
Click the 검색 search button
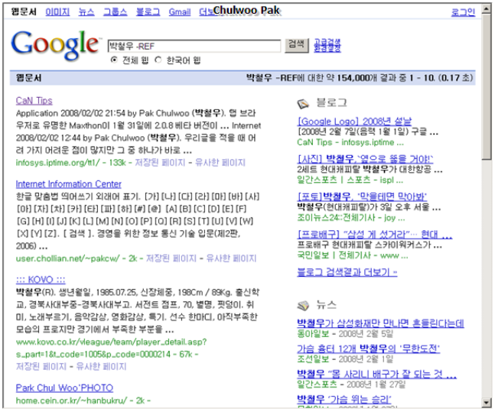296,45
